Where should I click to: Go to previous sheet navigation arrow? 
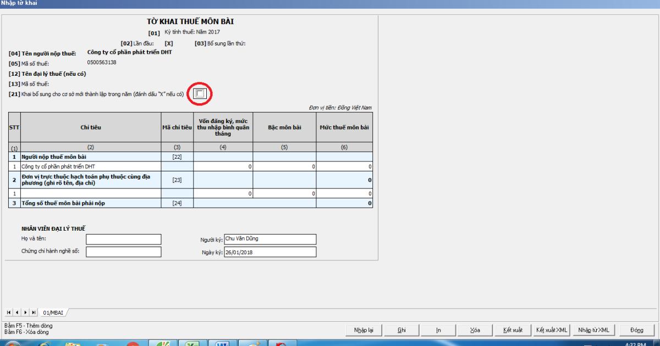click(x=17, y=312)
